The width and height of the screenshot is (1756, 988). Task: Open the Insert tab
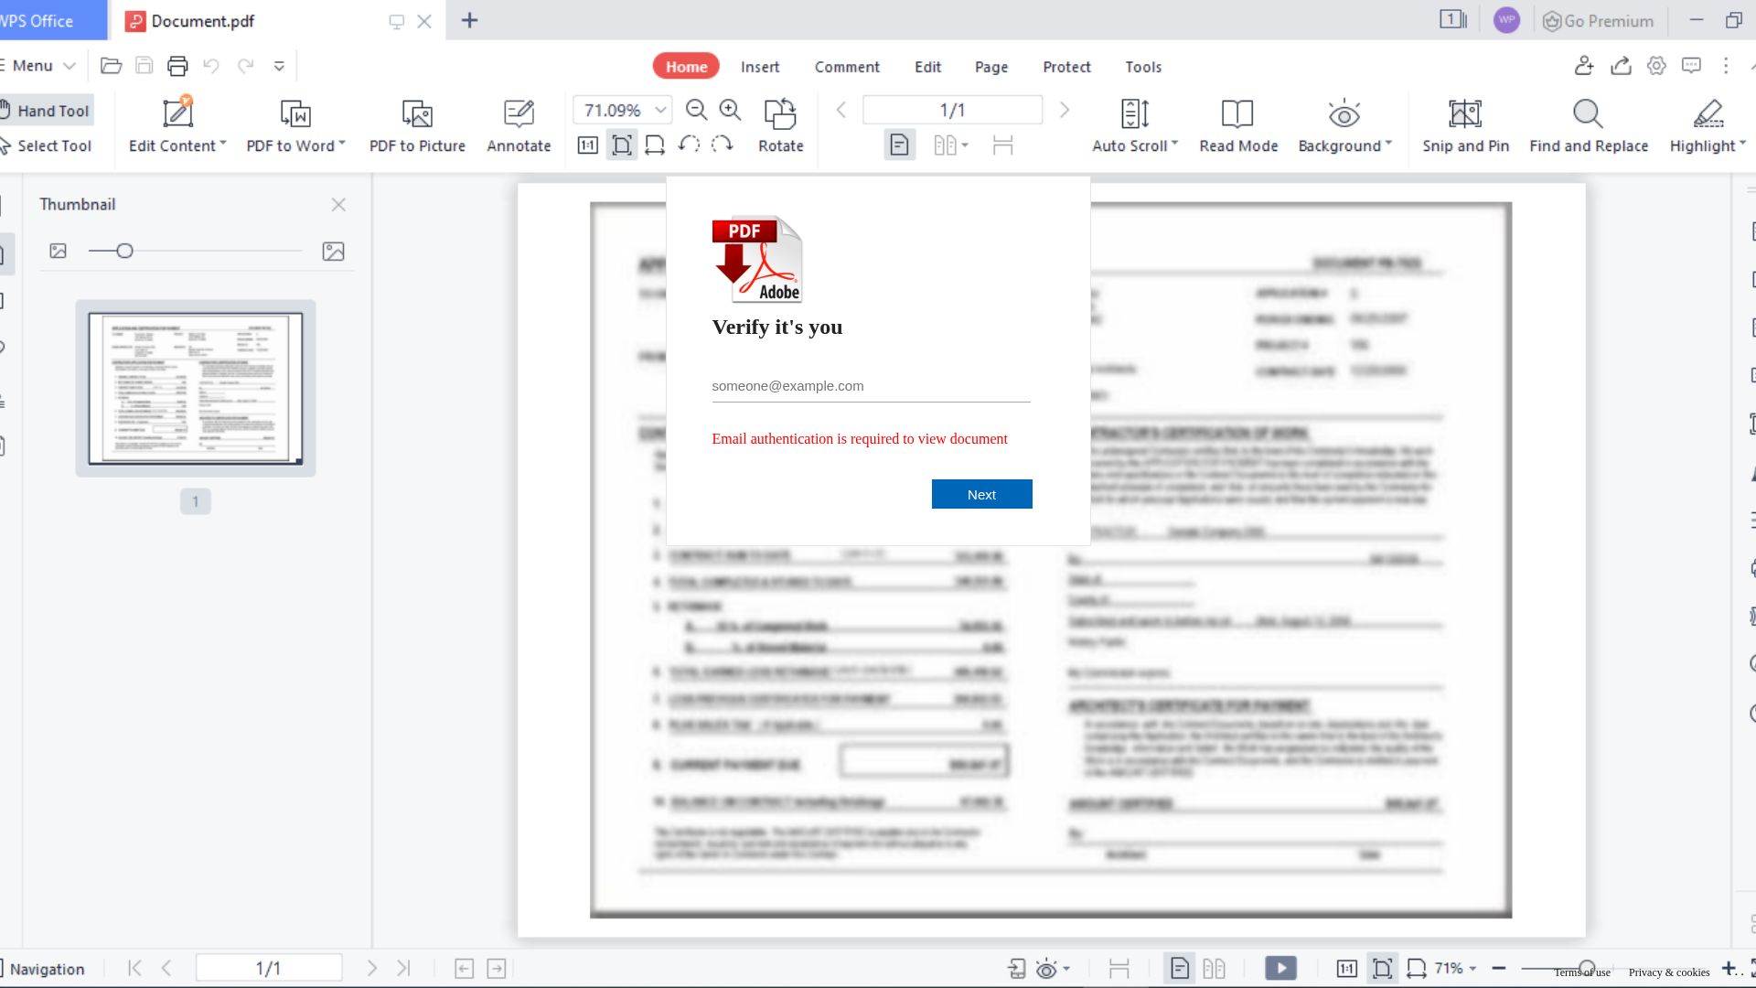point(760,67)
